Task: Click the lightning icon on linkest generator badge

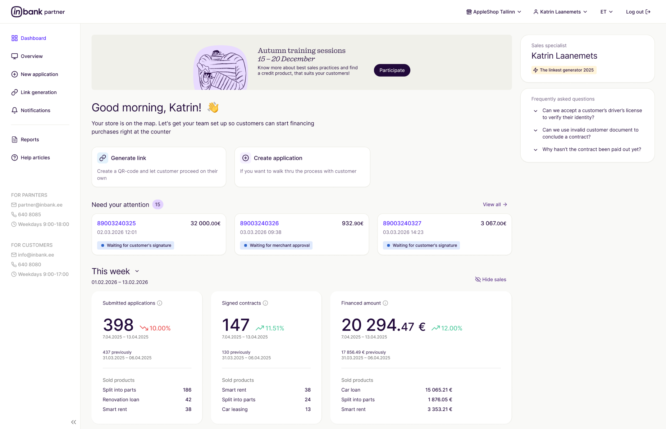Action: (535, 70)
